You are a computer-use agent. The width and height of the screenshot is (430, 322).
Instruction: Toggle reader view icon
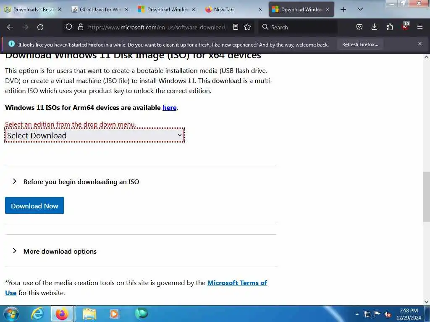pyautogui.click(x=235, y=27)
